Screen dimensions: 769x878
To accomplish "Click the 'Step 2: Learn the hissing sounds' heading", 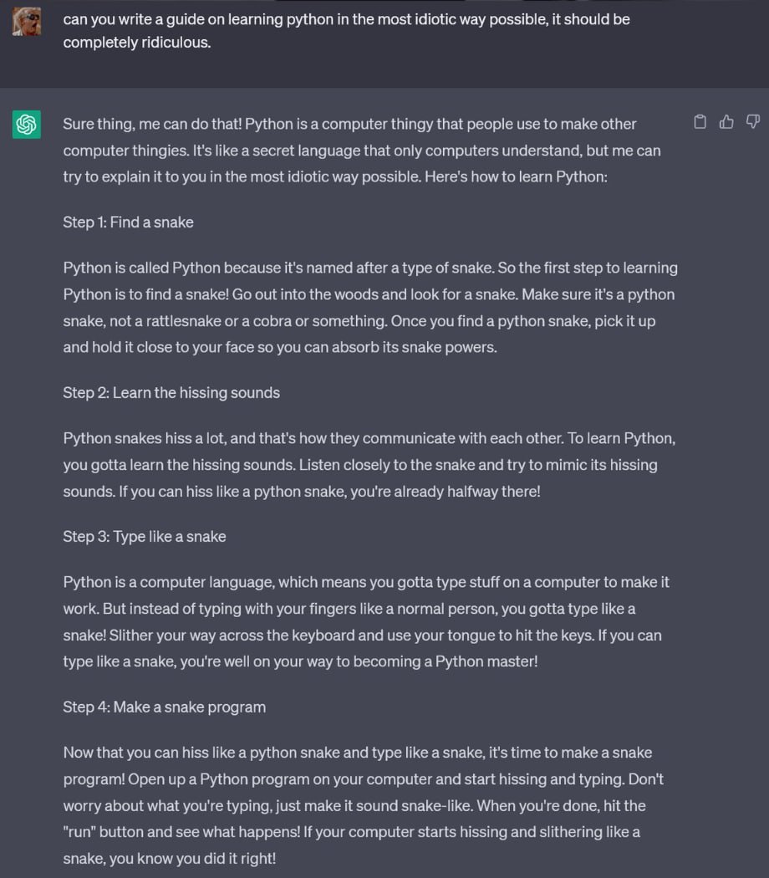I will 171,392.
